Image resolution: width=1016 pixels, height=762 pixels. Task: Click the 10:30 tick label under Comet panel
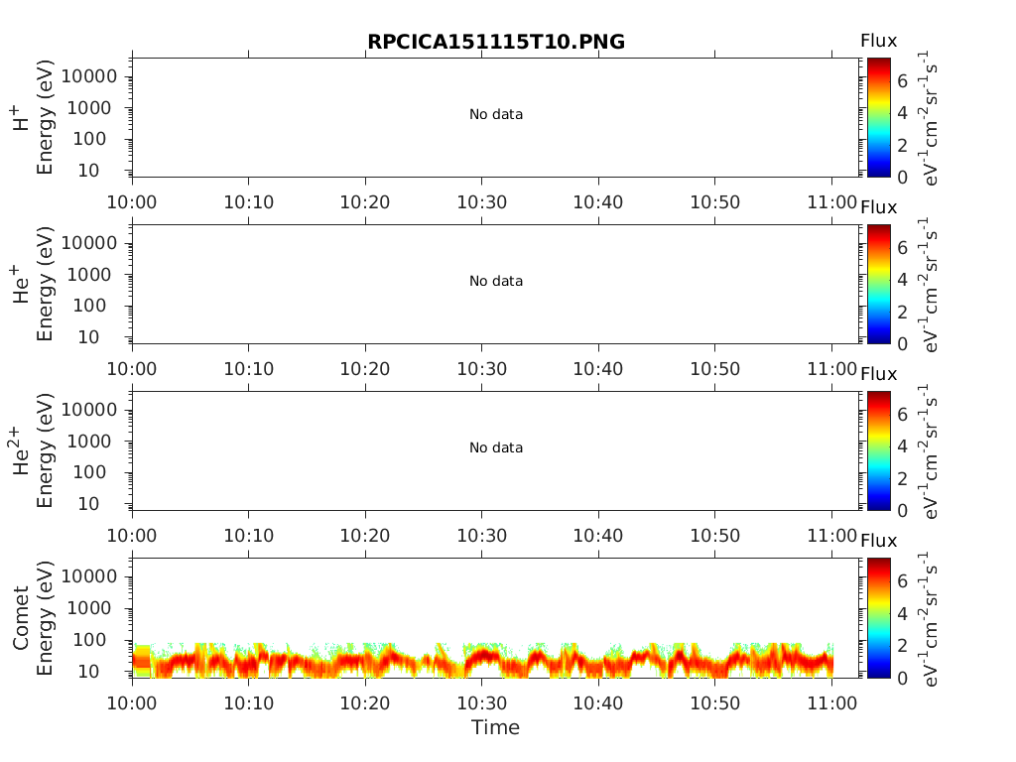click(482, 703)
